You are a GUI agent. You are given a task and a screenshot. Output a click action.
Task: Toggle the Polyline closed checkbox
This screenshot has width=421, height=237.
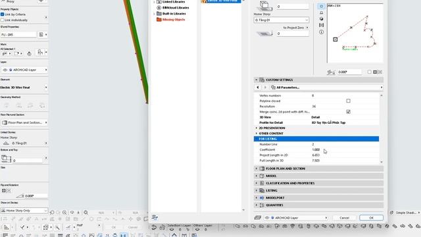click(348, 101)
